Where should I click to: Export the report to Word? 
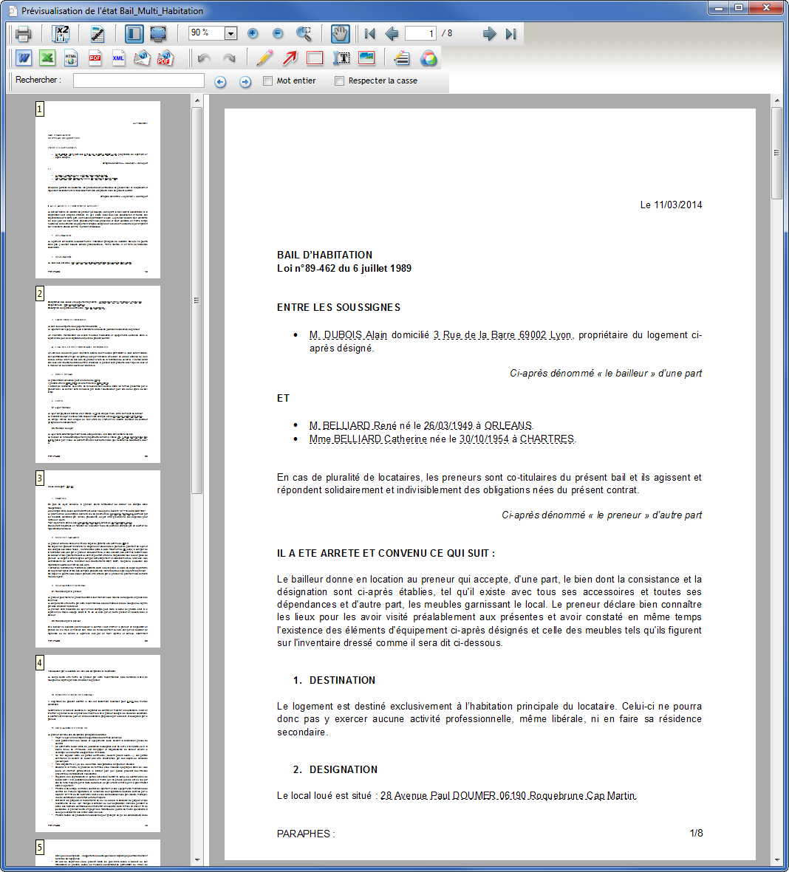(x=24, y=58)
